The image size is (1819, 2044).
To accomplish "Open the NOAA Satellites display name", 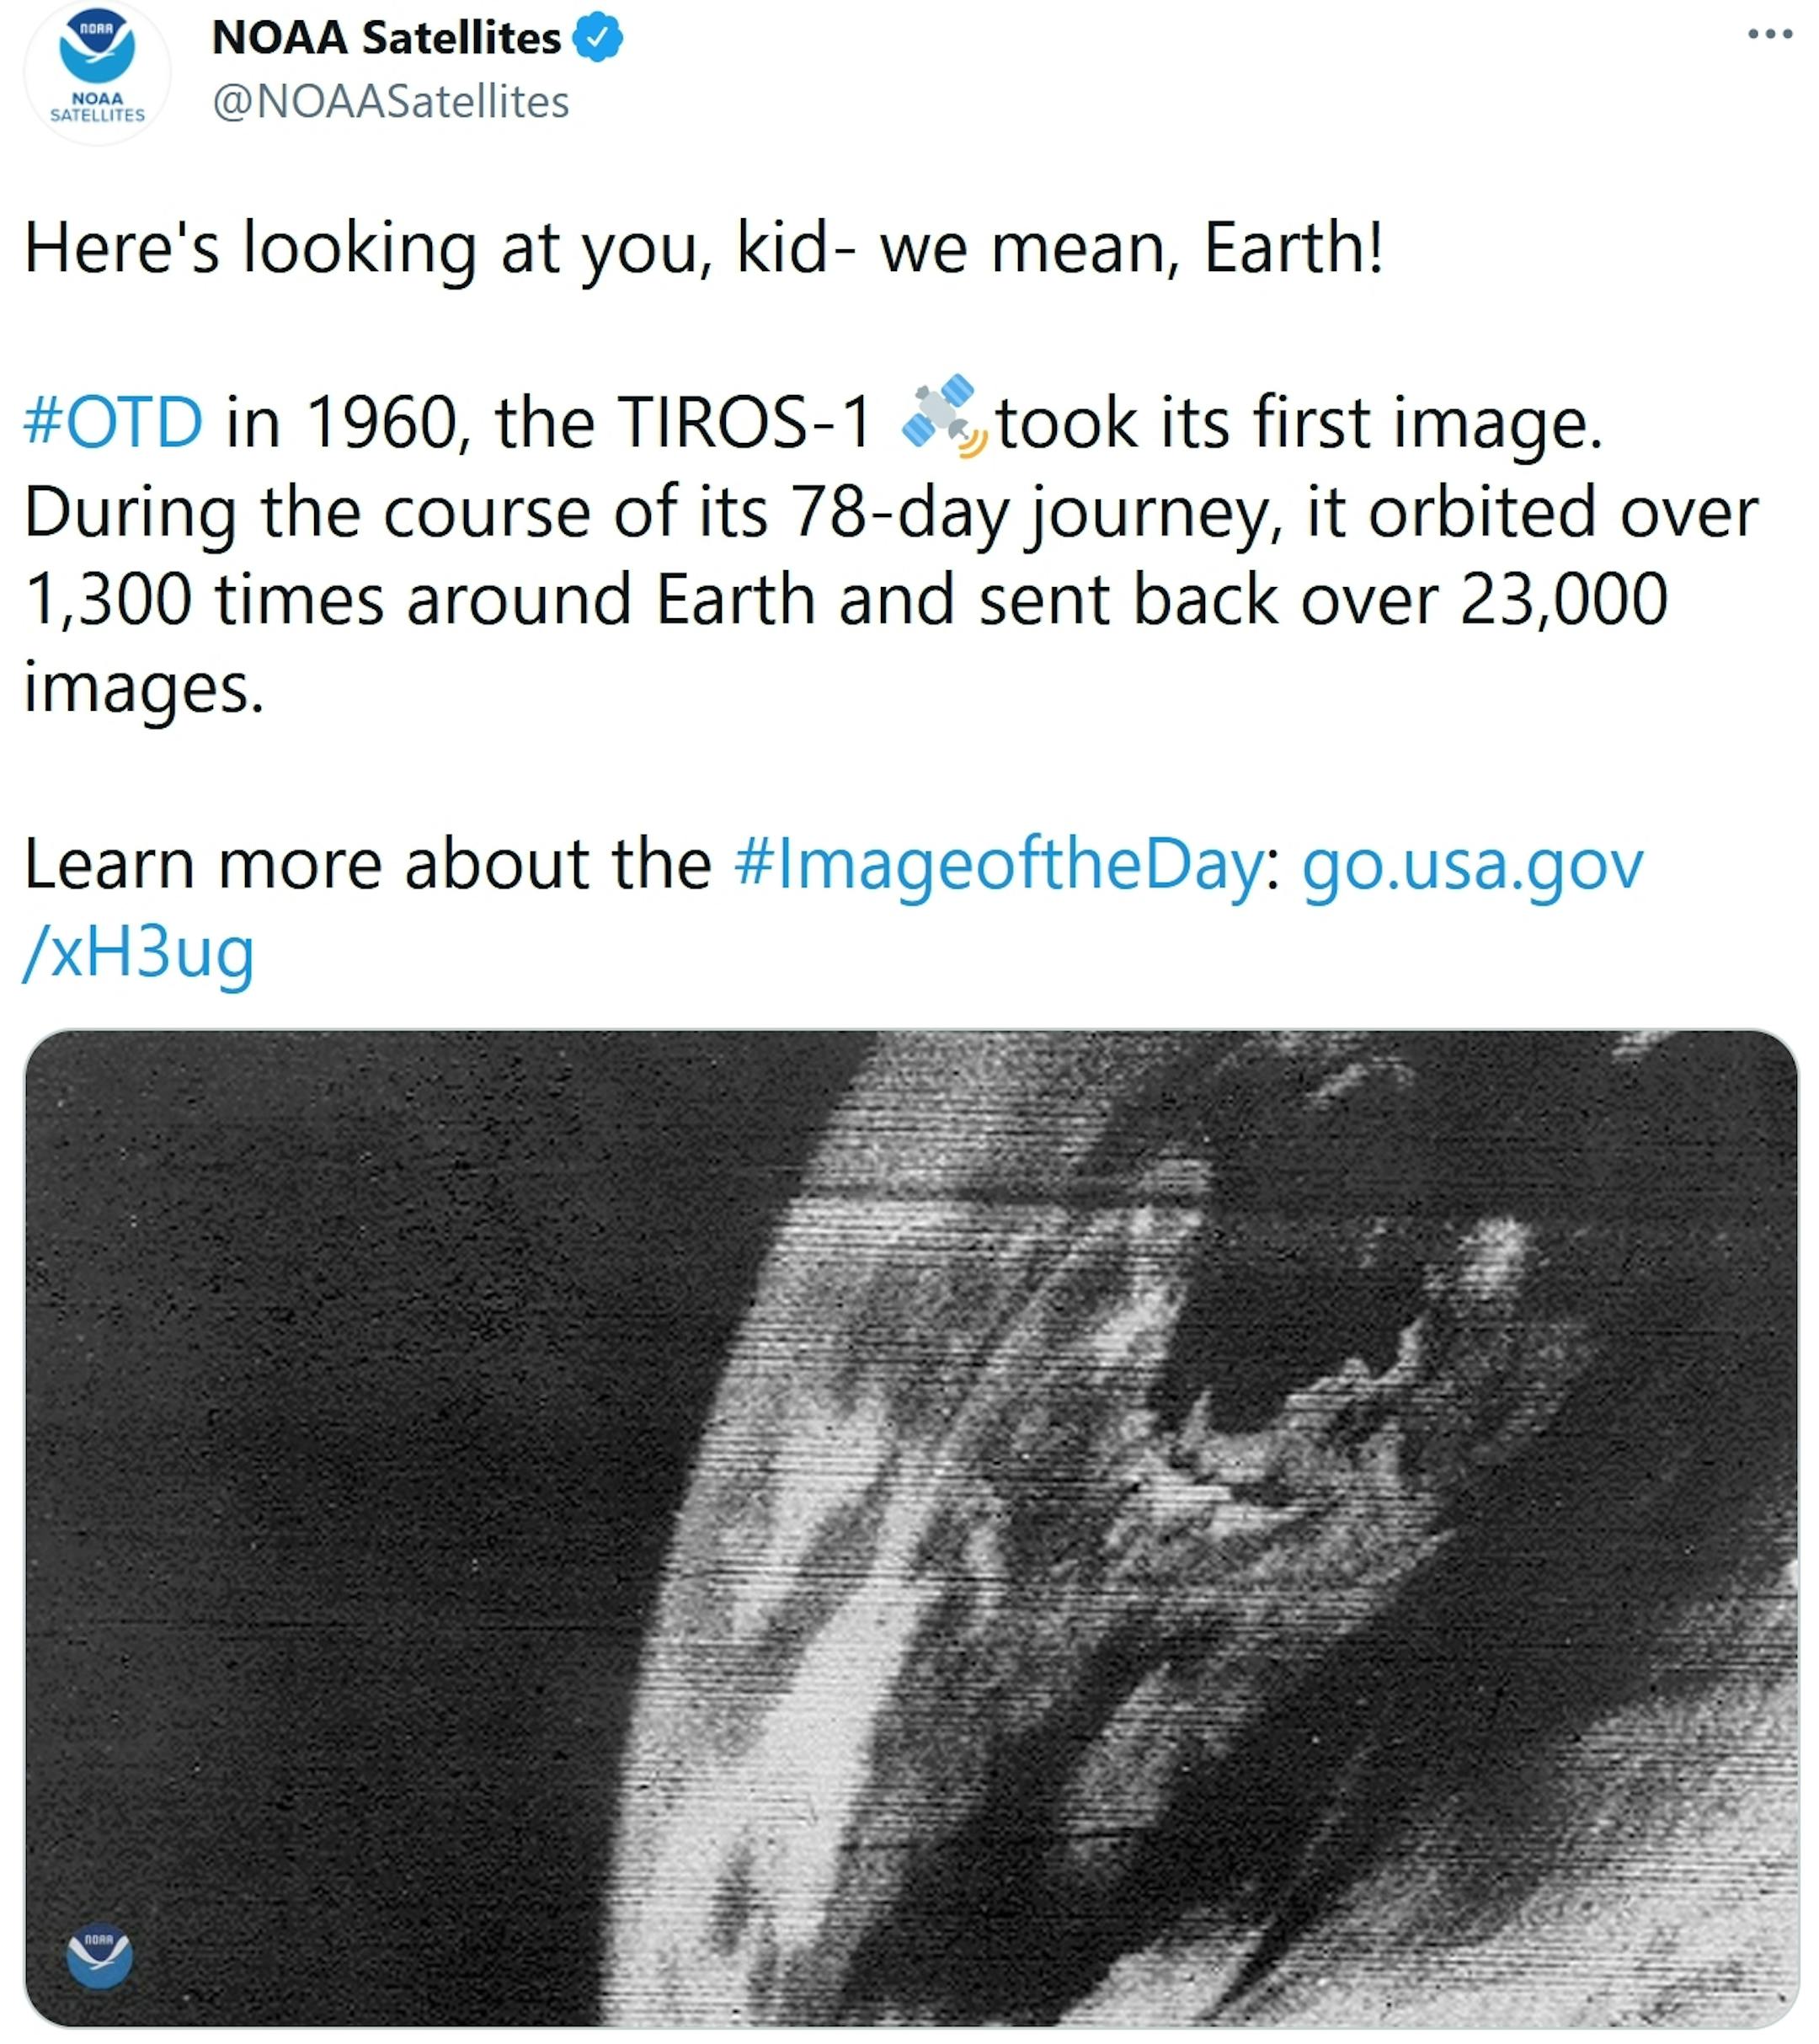I will tap(386, 38).
